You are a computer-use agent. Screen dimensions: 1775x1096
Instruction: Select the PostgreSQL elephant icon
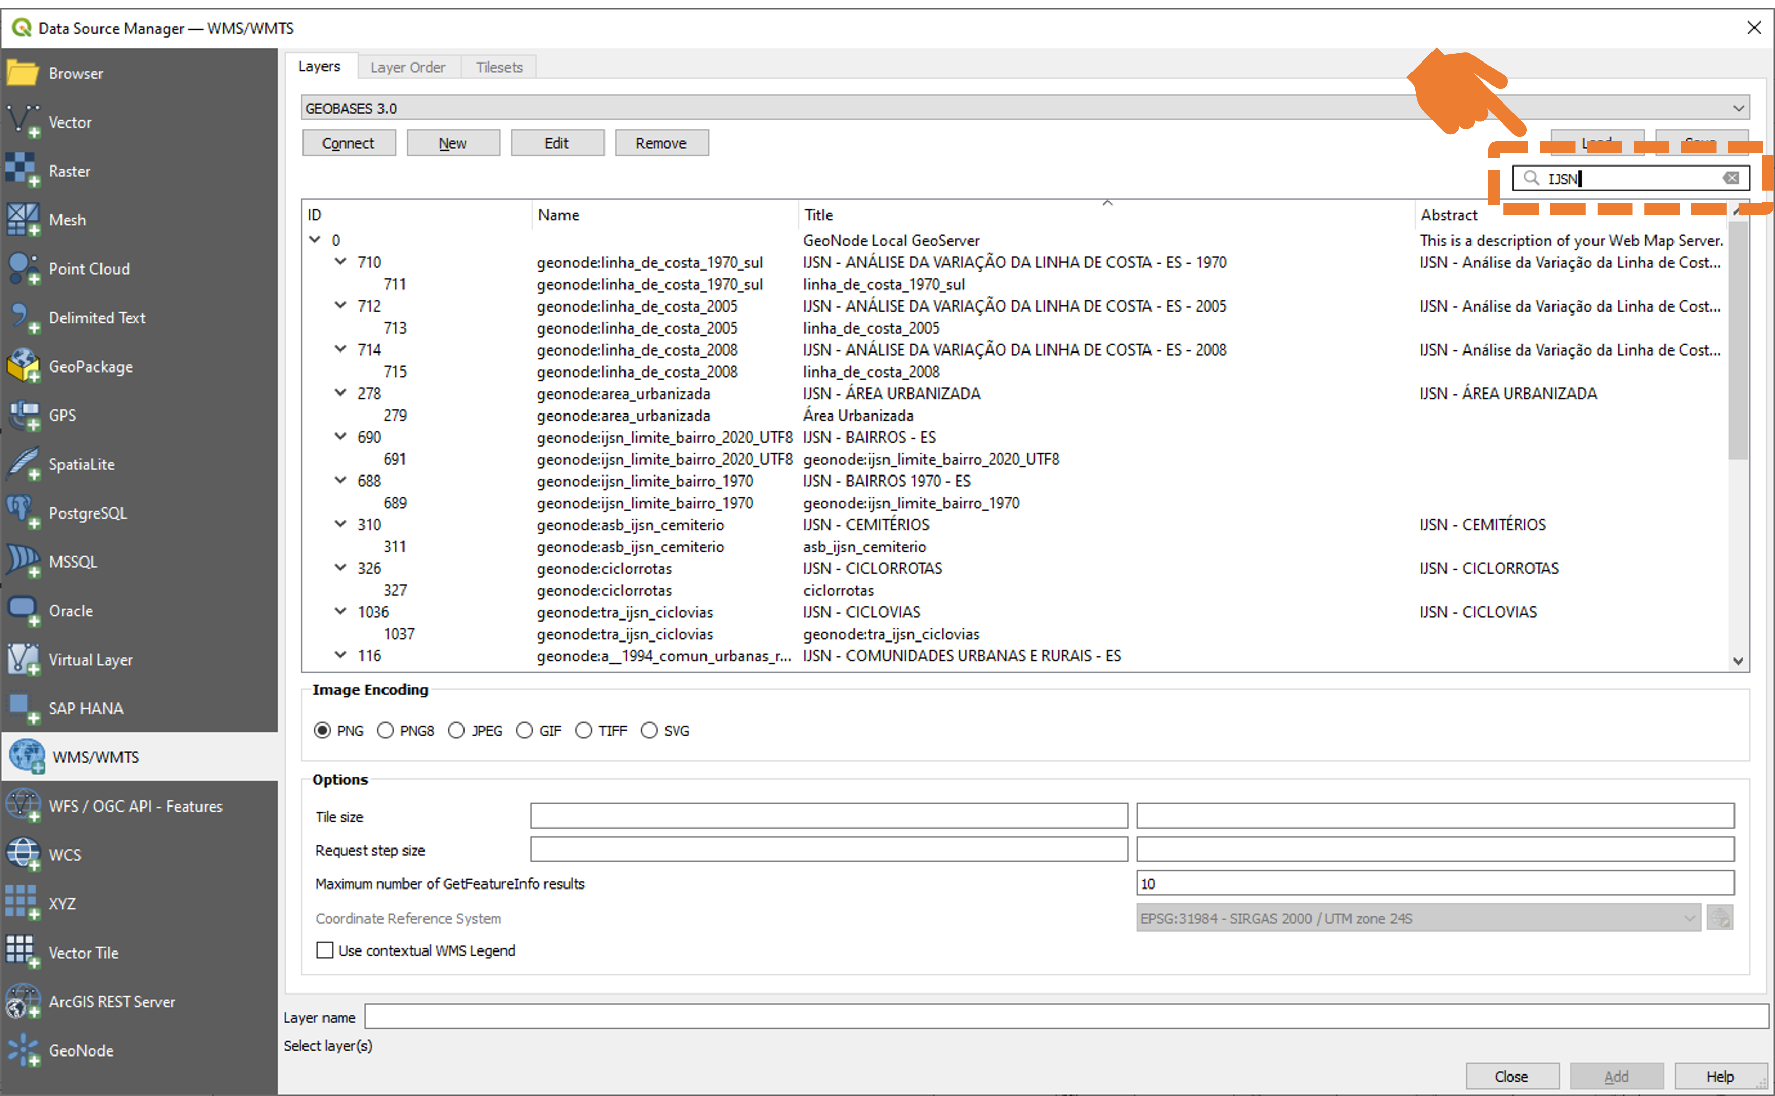pyautogui.click(x=23, y=513)
